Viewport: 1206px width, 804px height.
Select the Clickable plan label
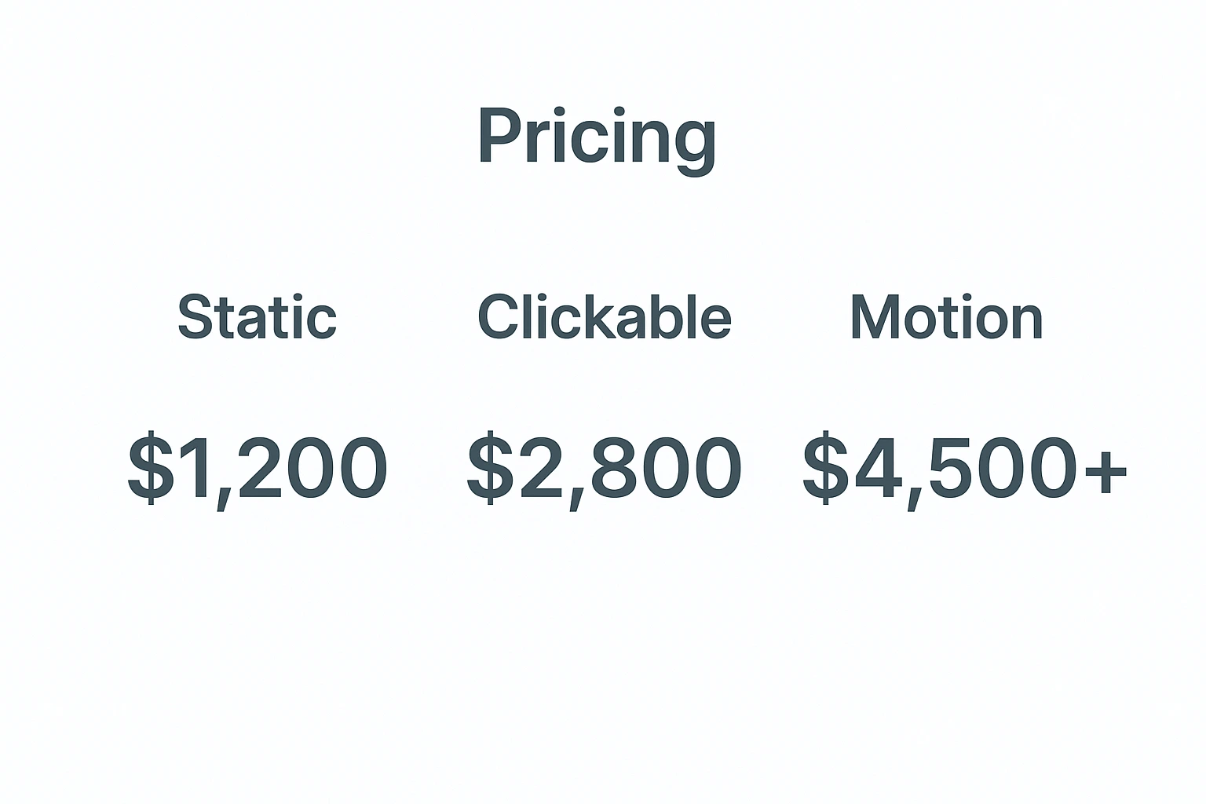[x=604, y=317]
